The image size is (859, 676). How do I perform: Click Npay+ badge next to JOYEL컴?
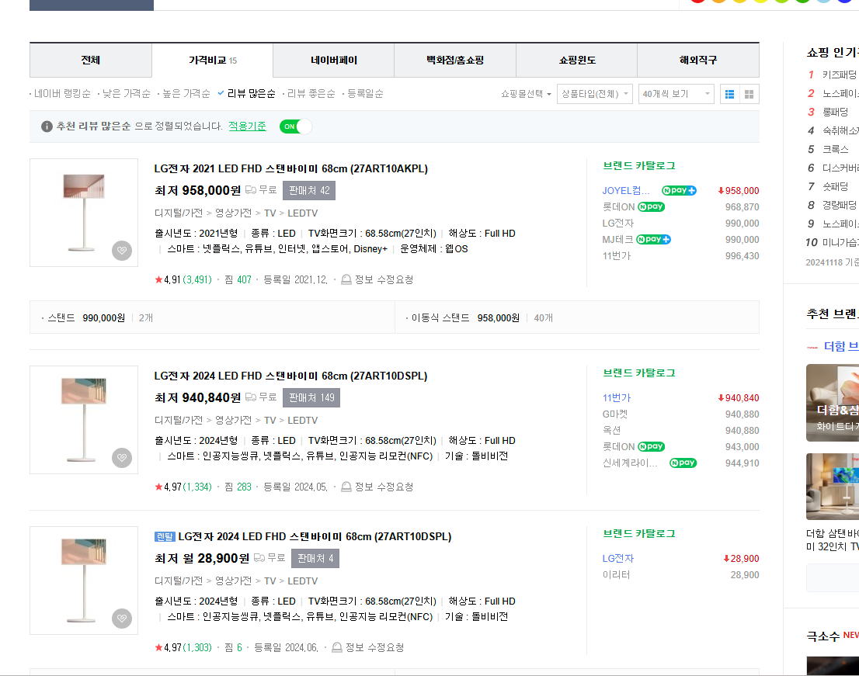tap(679, 190)
